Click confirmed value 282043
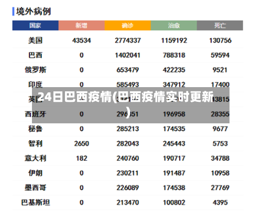 (128, 144)
